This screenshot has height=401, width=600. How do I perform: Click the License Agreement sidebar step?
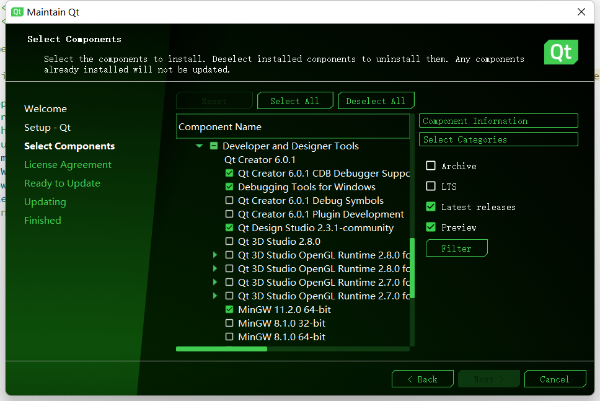coord(68,164)
